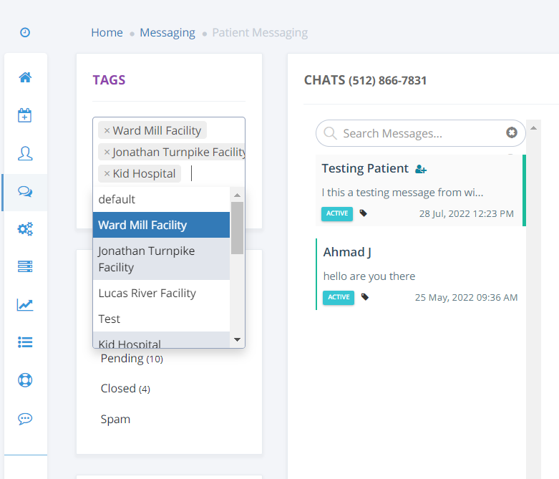The height and width of the screenshot is (479, 559).
Task: Choose Jonathan Turnpike Facility dropdown option
Action: click(x=162, y=259)
